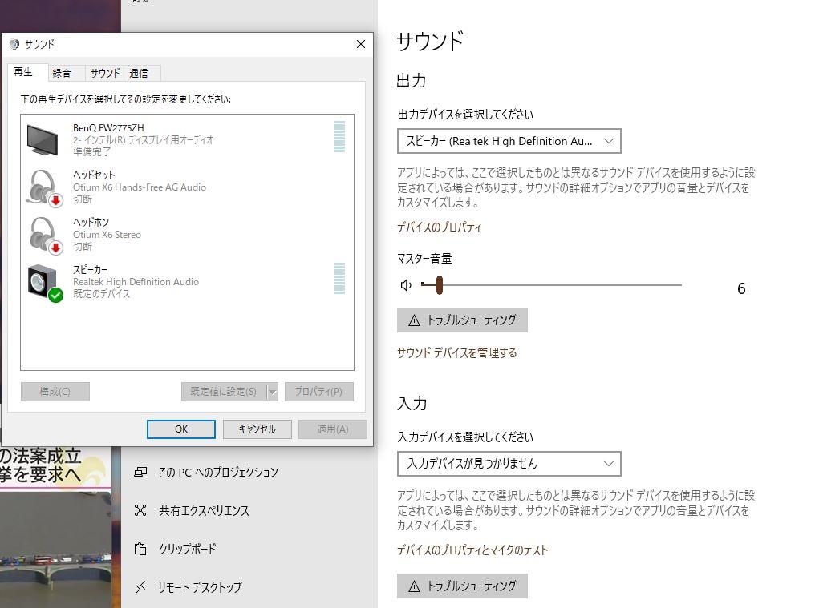Click the クリップボード sidebar icon

(x=140, y=549)
